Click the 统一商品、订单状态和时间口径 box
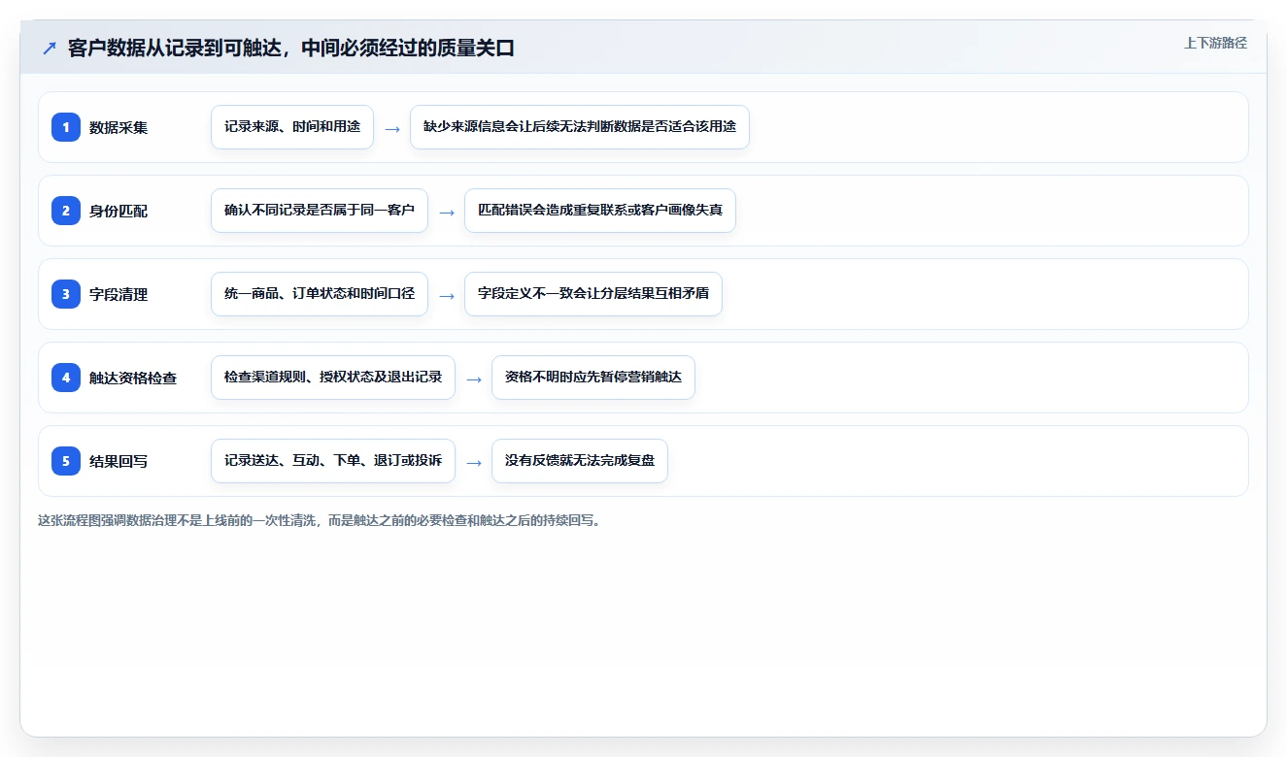The image size is (1287, 757). tap(320, 294)
